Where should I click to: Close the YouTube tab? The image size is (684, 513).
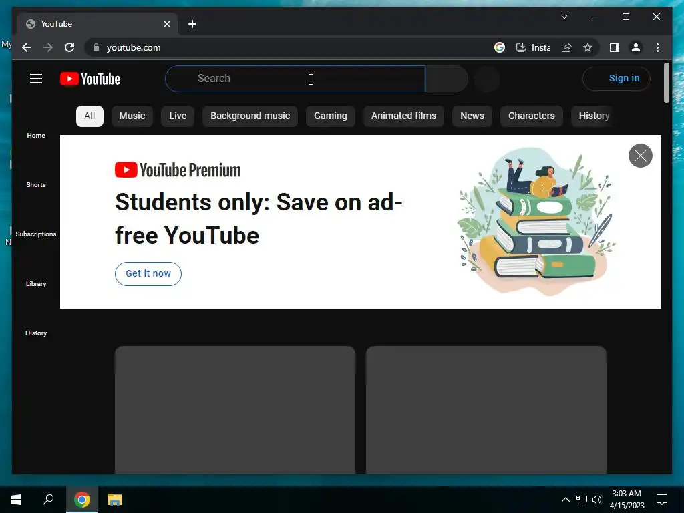point(166,24)
